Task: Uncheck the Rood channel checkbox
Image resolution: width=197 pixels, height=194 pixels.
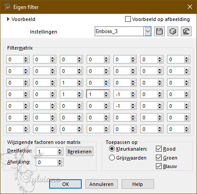Action: point(159,149)
